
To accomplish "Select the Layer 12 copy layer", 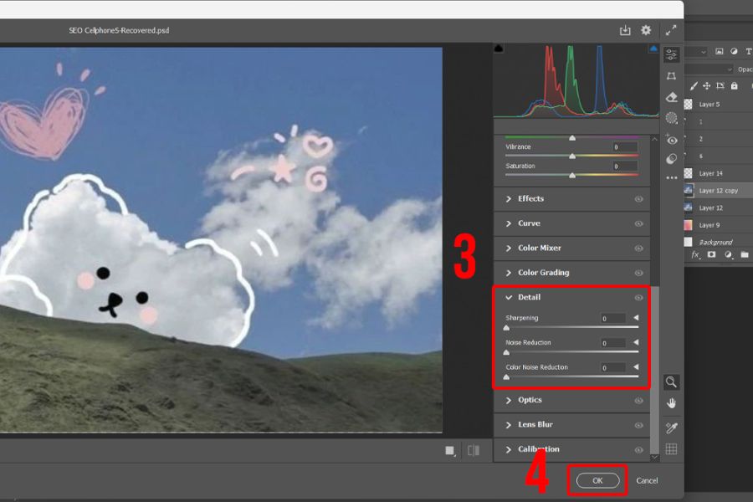I will (x=718, y=191).
